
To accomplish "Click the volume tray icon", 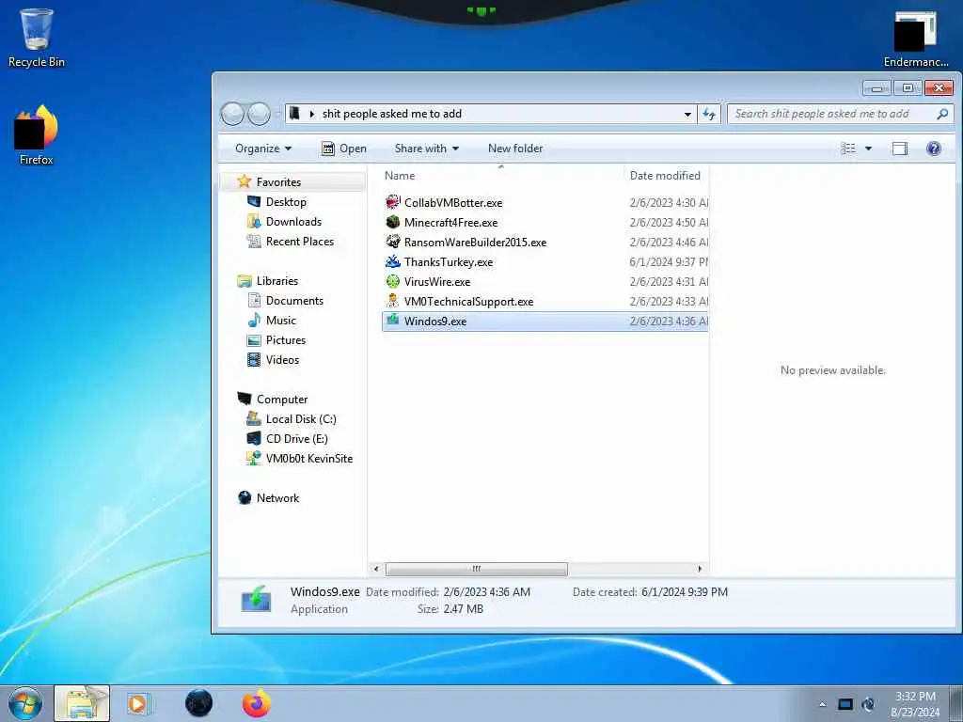I will pyautogui.click(x=868, y=704).
